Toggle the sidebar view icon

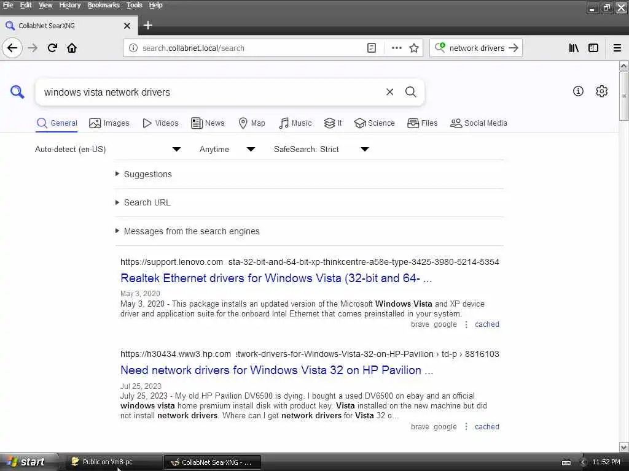(x=593, y=48)
